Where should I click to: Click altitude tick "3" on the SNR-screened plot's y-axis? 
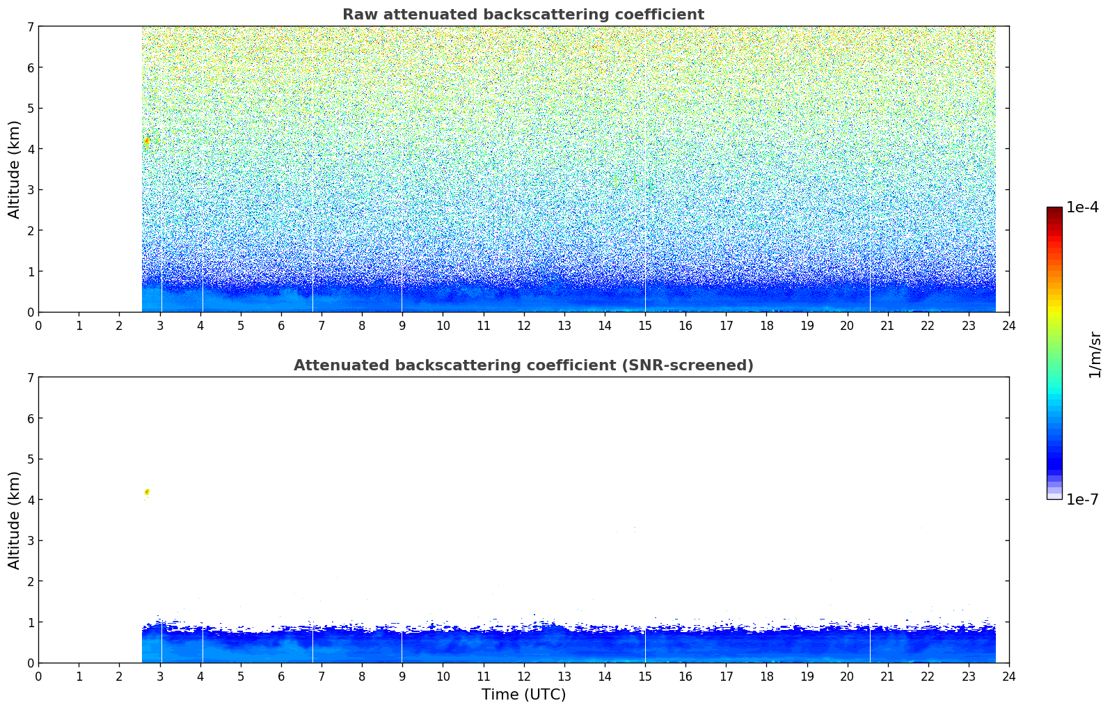pos(30,540)
